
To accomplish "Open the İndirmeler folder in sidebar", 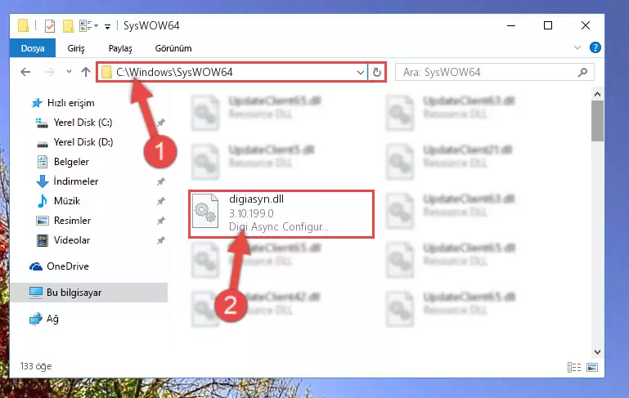I will coord(76,181).
